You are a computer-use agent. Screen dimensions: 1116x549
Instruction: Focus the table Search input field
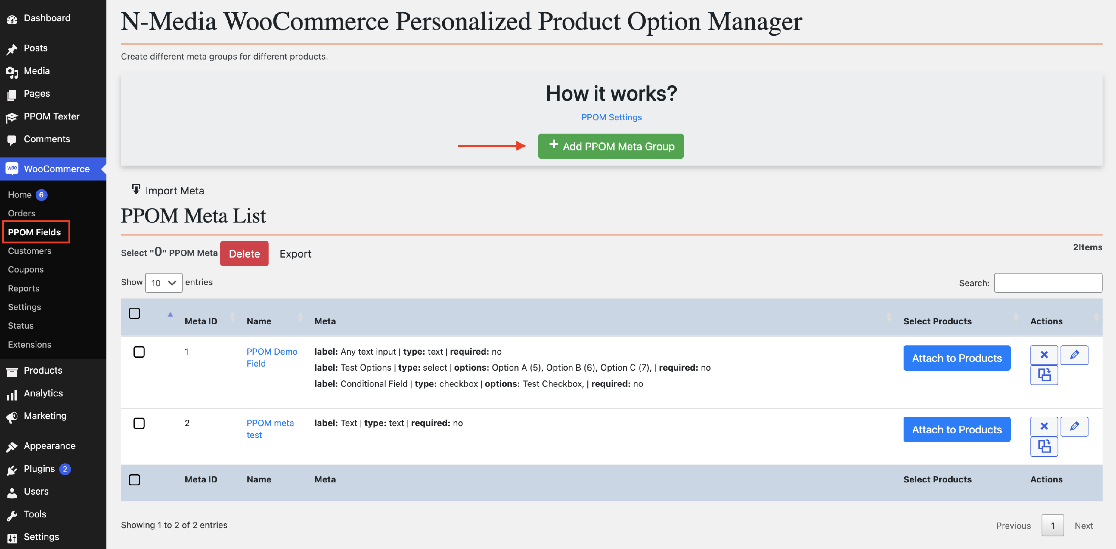1048,283
